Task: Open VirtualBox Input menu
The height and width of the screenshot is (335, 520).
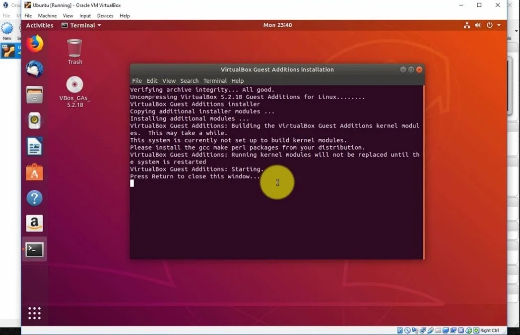Action: [85, 15]
